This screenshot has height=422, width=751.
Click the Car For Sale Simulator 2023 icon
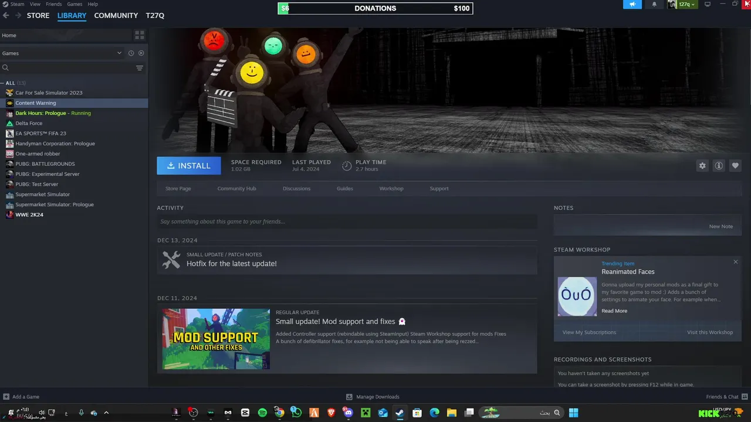point(9,93)
